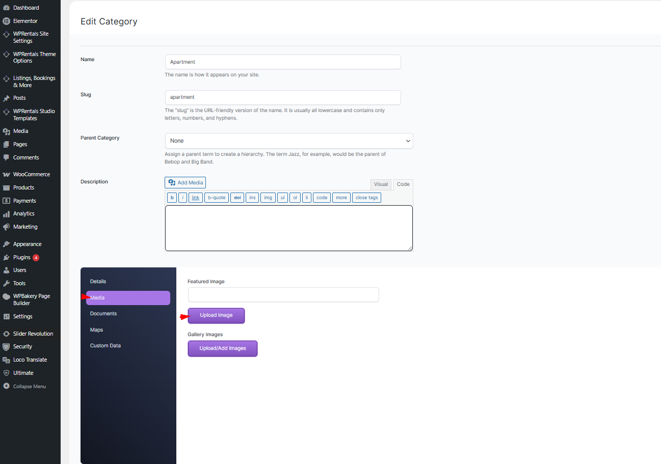The height and width of the screenshot is (464, 661).
Task: Click the Analytics bar chart icon
Action: [6, 214]
